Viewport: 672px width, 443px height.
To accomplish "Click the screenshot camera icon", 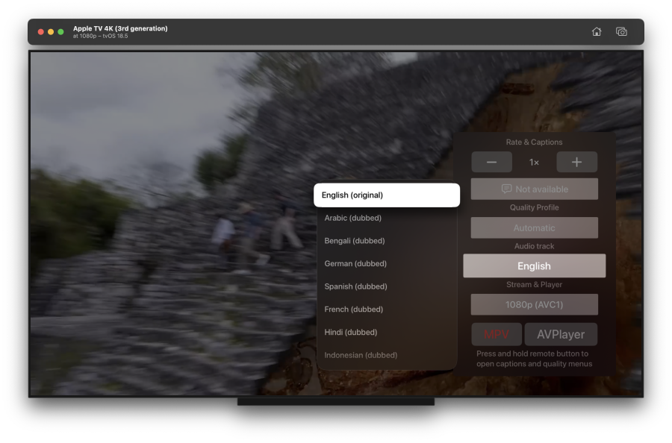I will click(x=621, y=31).
